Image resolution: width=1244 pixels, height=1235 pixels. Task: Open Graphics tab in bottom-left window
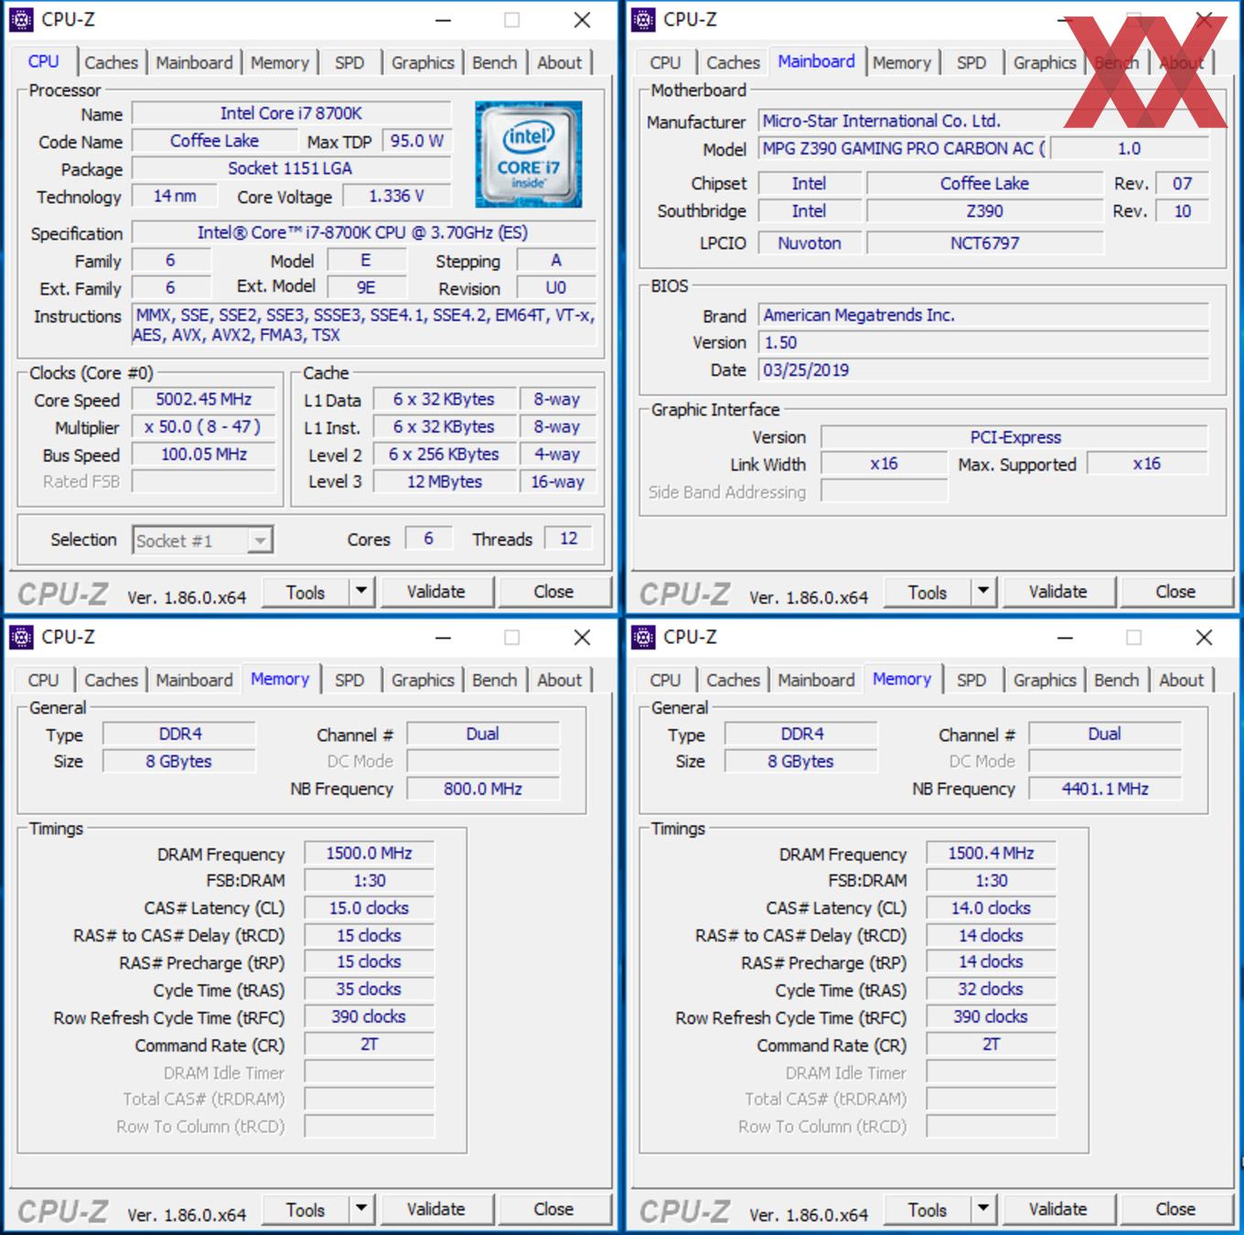coord(423,680)
